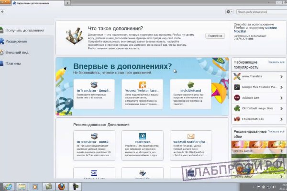The image size is (287, 191).
Task: Go to the Плагины category
Action: tap(13, 64)
